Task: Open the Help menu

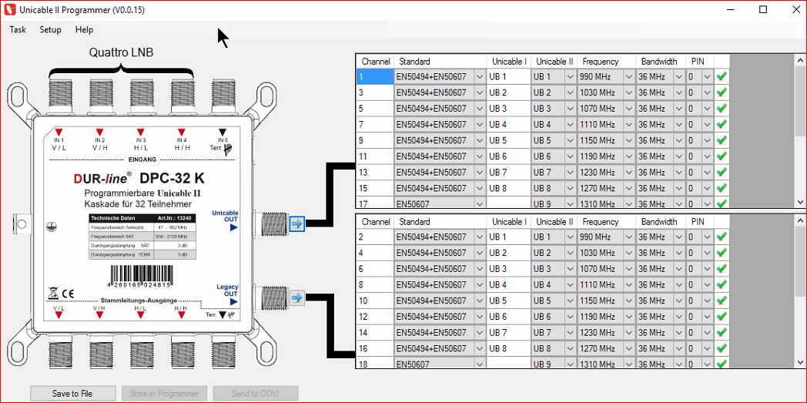Action: pyautogui.click(x=84, y=30)
